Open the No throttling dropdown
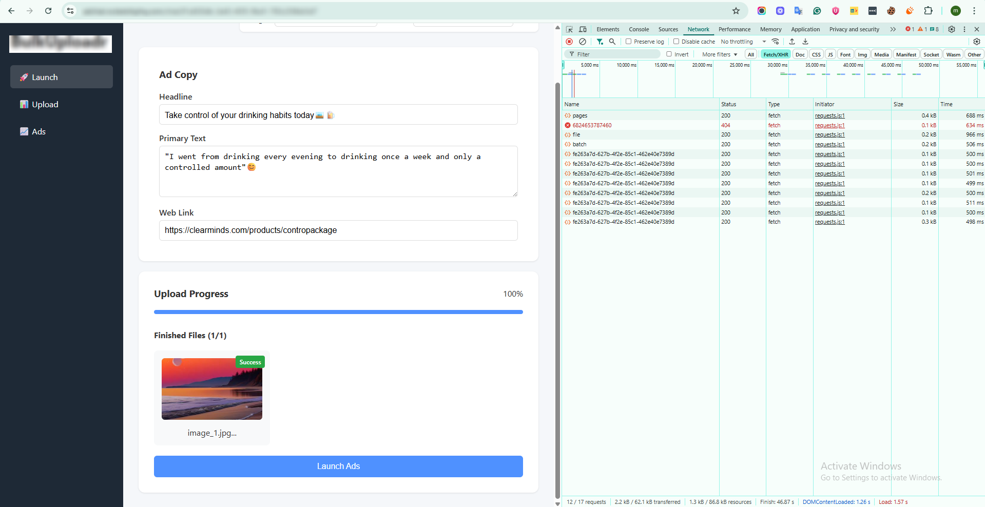 click(x=743, y=42)
